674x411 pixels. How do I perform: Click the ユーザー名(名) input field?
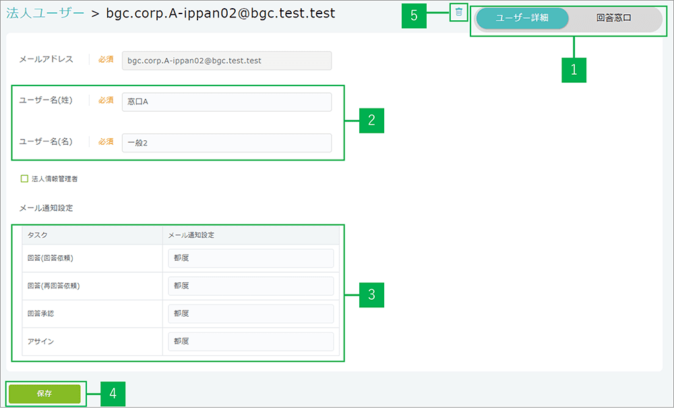226,143
